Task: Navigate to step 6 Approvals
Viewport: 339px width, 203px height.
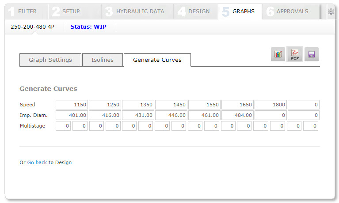Action: pyautogui.click(x=292, y=11)
